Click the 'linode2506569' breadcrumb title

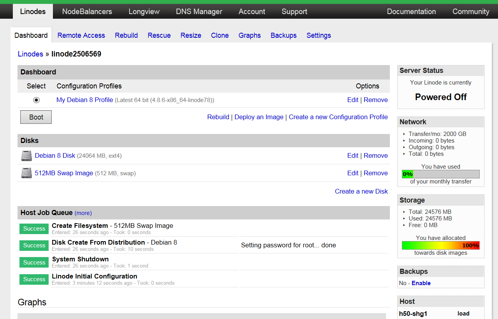tap(76, 54)
